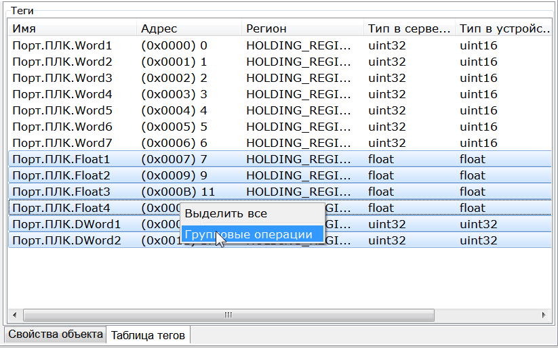This screenshot has width=558, height=348.
Task: Click the horizontal scrollbar thumb
Action: click(228, 315)
